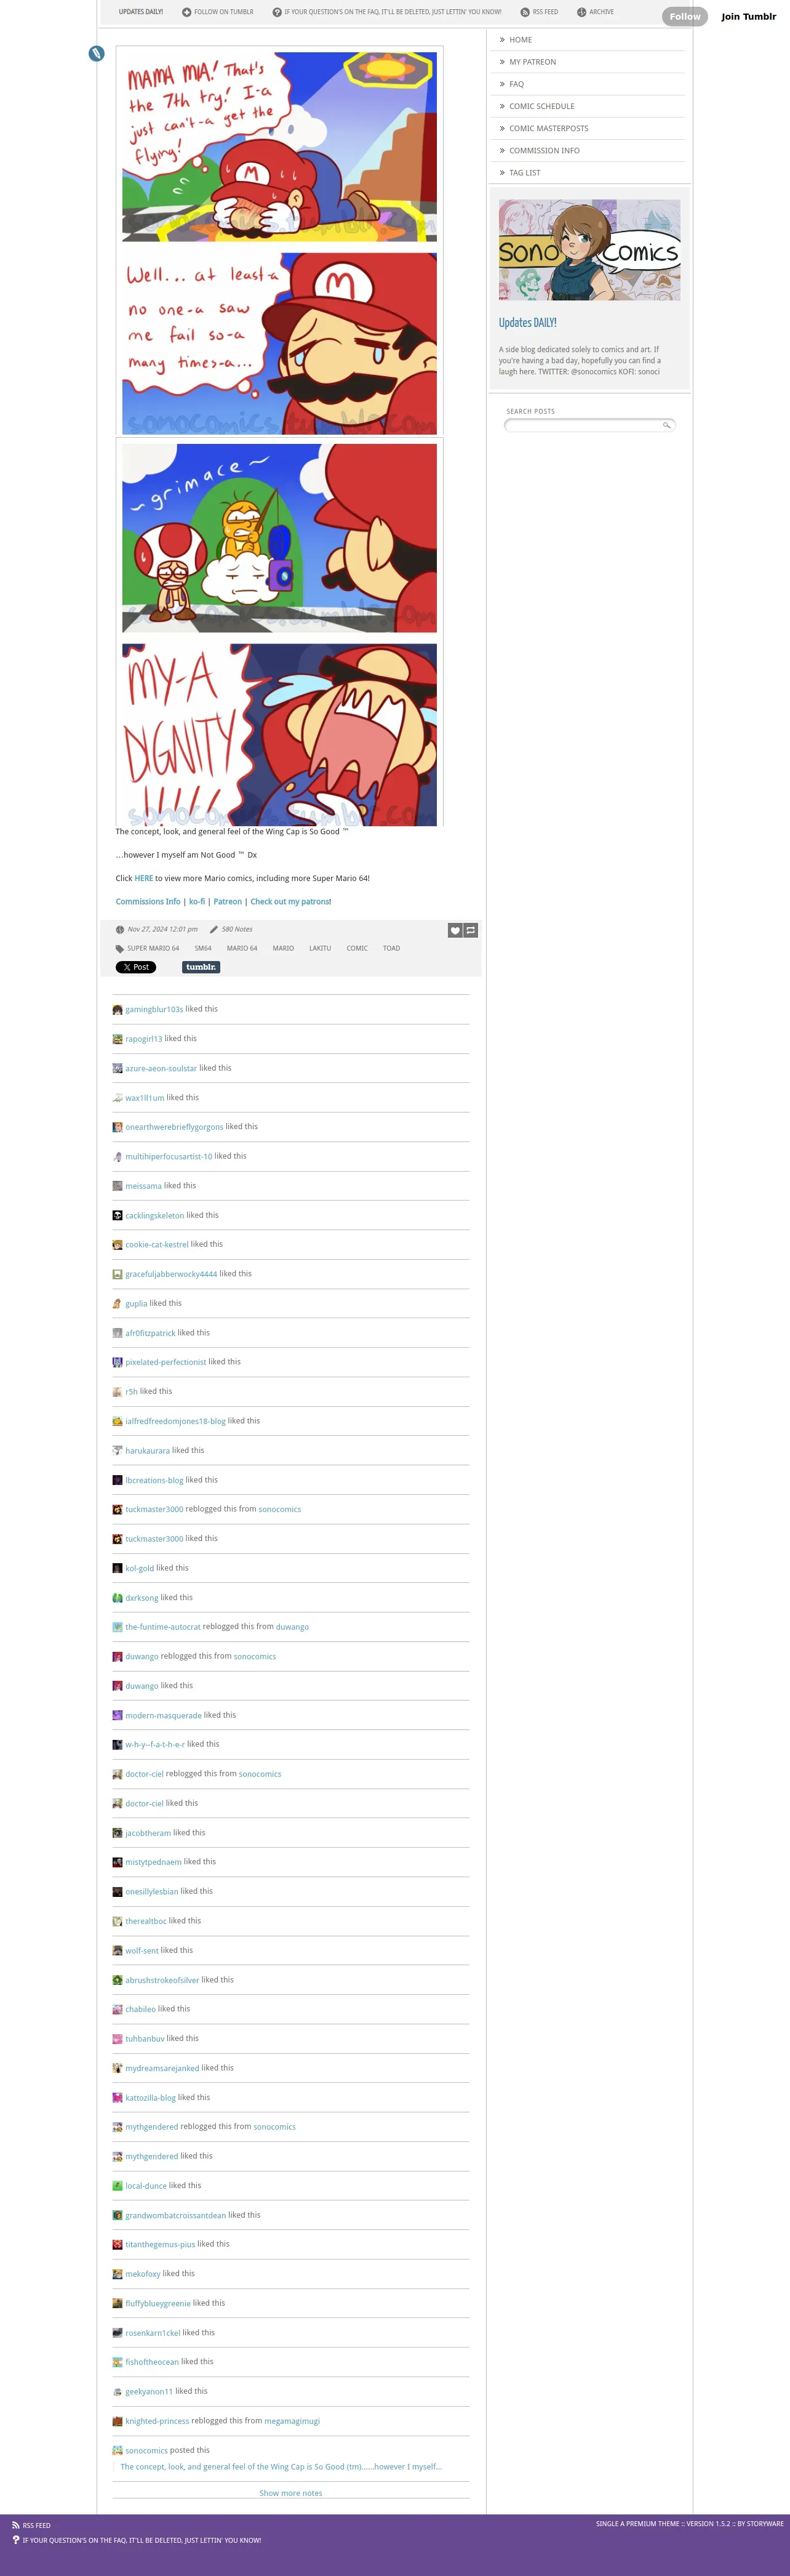This screenshot has width=790, height=2576.
Task: Click Check out my patrons! link
Action: [290, 901]
